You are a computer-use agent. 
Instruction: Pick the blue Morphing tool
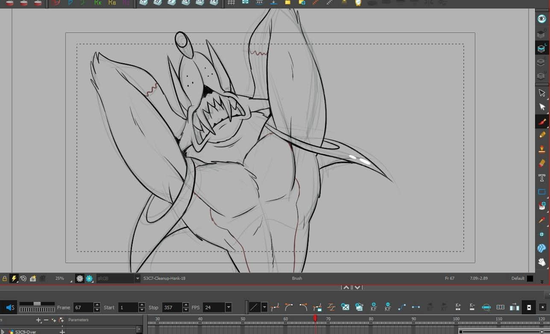click(542, 248)
